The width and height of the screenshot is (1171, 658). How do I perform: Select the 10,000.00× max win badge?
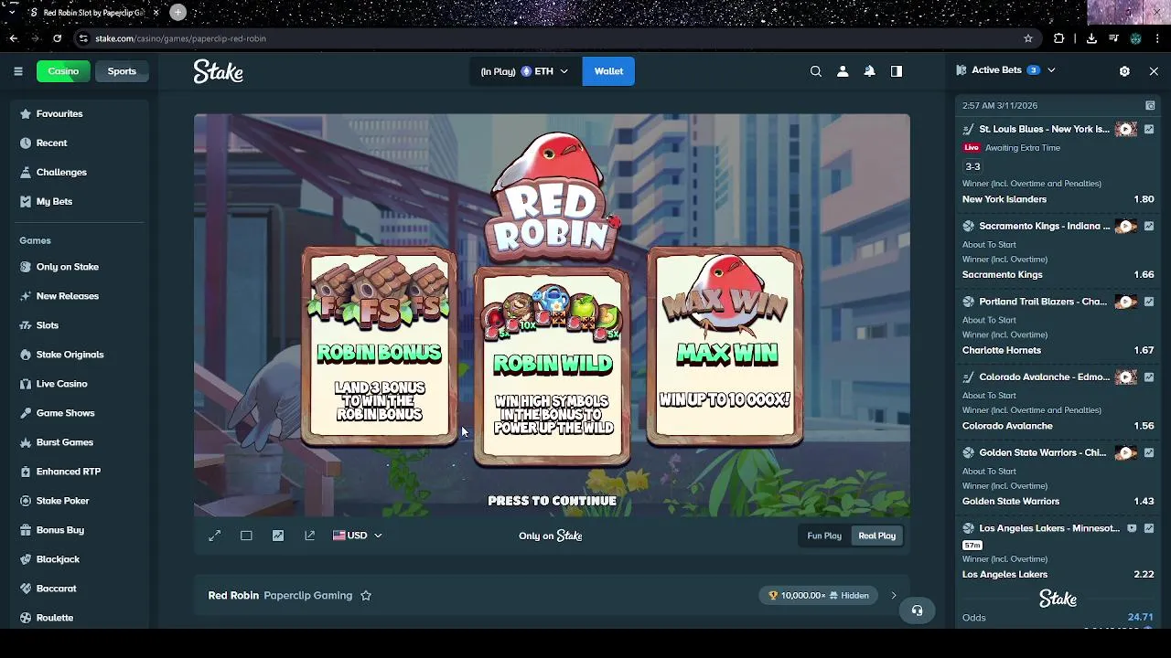pyautogui.click(x=820, y=596)
